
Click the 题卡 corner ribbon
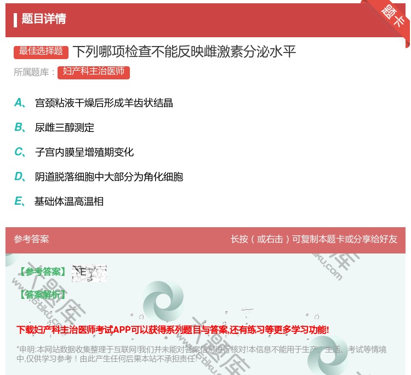(392, 16)
